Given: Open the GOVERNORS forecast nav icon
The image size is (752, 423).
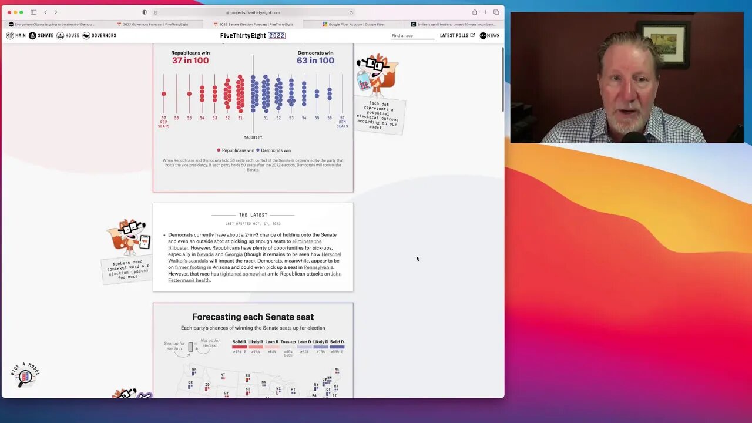Looking at the screenshot, I should click(x=86, y=35).
